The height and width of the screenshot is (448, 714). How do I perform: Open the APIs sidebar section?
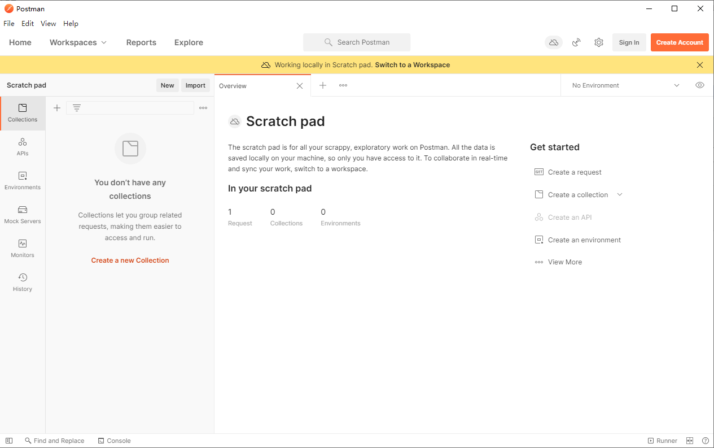tap(23, 147)
